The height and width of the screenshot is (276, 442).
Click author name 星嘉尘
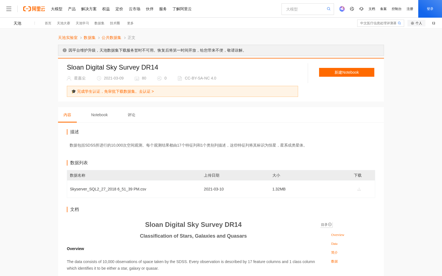[80, 78]
